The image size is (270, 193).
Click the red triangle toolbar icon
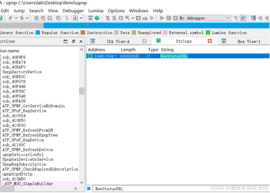click(x=90, y=18)
